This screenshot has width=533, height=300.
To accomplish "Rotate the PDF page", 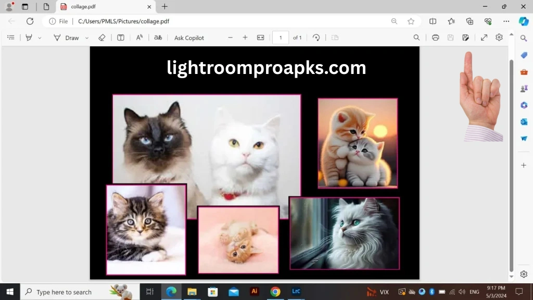I will click(x=316, y=37).
